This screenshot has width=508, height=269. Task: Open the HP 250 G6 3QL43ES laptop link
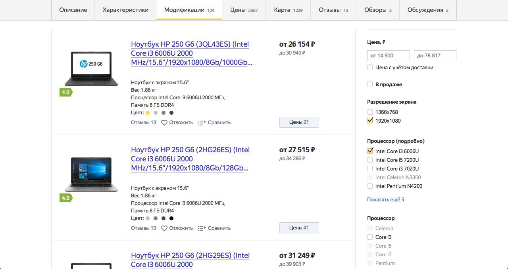click(192, 53)
